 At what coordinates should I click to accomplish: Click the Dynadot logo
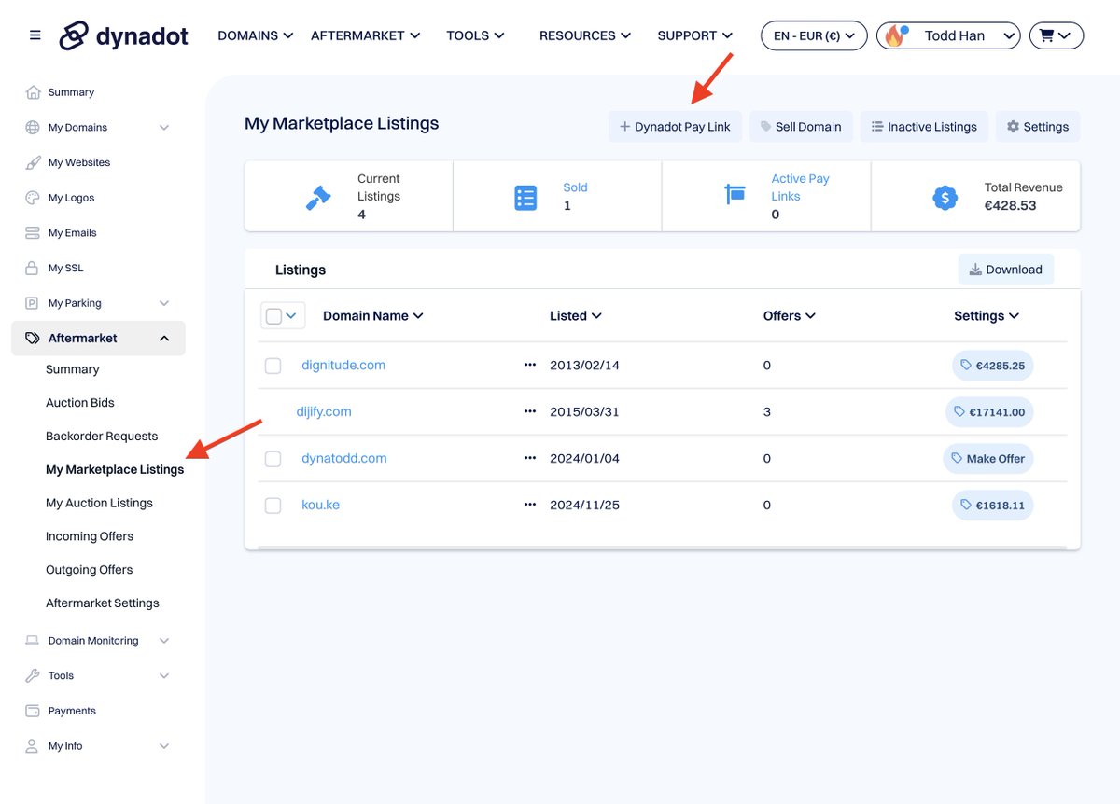123,35
